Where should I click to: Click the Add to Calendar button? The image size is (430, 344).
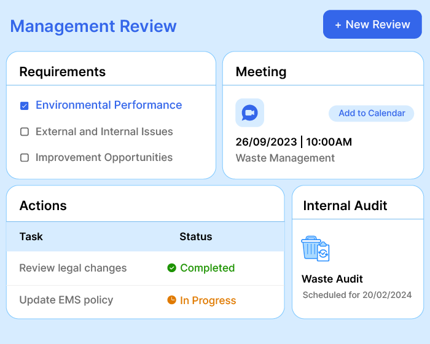[372, 113]
